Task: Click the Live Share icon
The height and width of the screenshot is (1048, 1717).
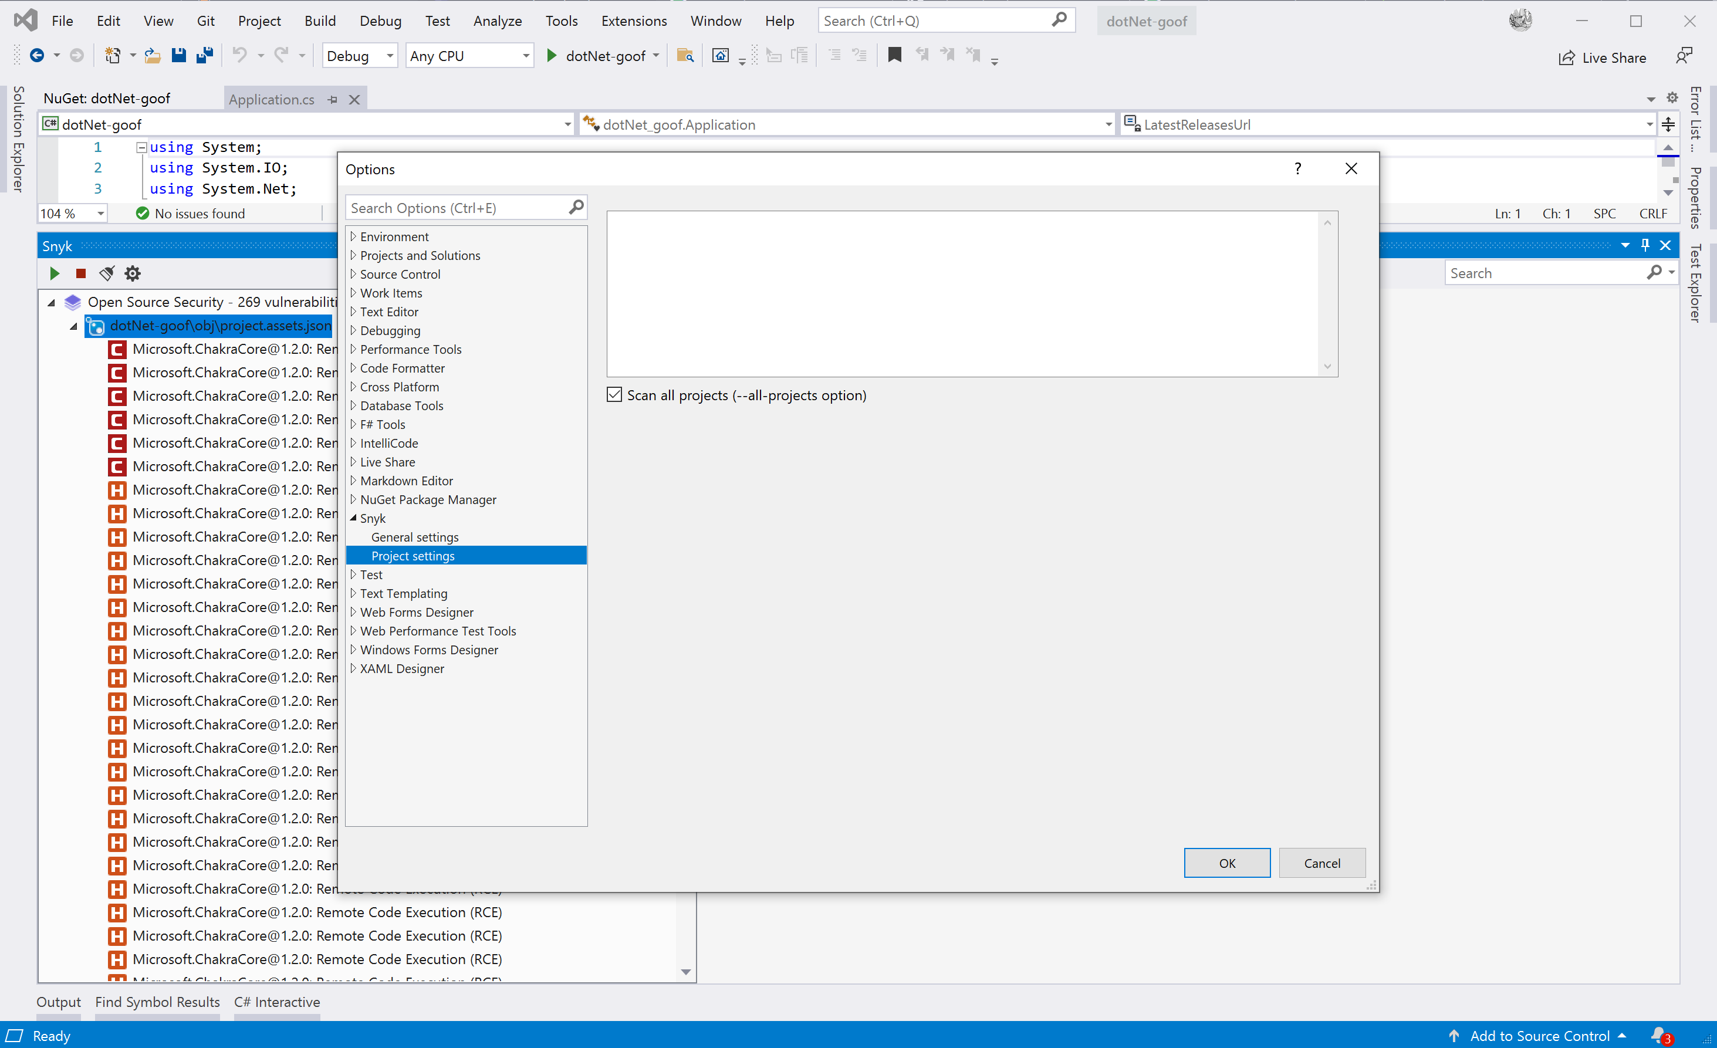Action: (x=1567, y=57)
